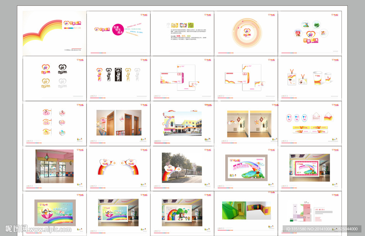The height and width of the screenshot is (236, 365).
Task: Open page with logo and four round photos
Action: click(x=310, y=33)
